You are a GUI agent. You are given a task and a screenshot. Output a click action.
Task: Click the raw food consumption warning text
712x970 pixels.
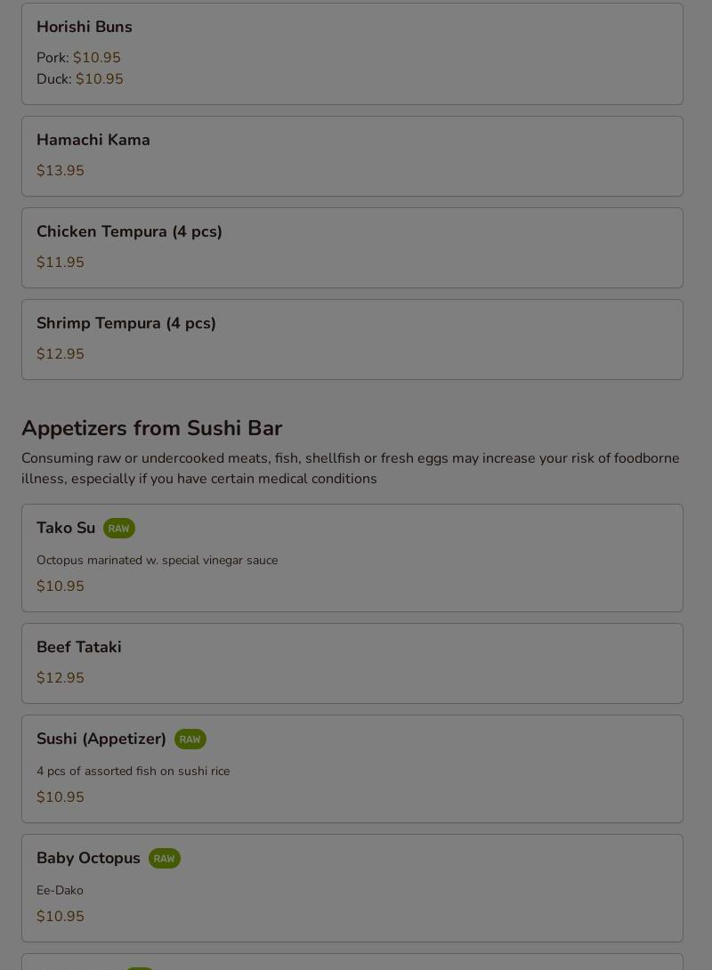click(x=350, y=468)
